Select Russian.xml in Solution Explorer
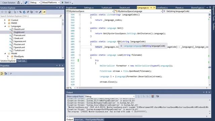The image size is (215, 121). pos(19,44)
